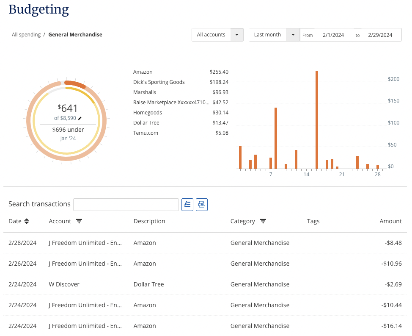412x336 pixels.
Task: Click the list edit icon beside search
Action: 187,205
